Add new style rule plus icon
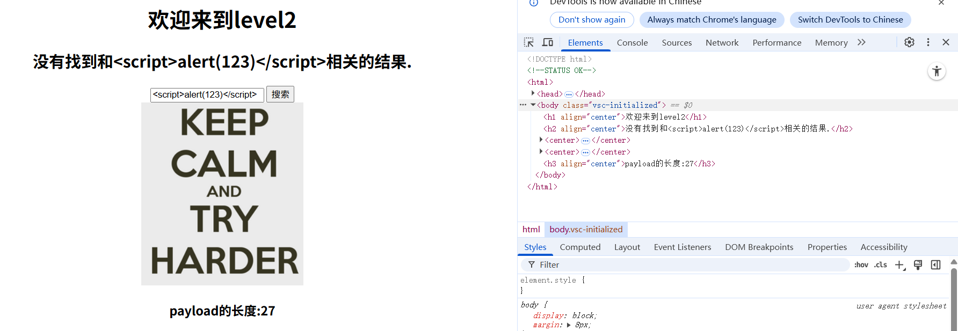Screen dimensions: 958x331 coord(900,265)
